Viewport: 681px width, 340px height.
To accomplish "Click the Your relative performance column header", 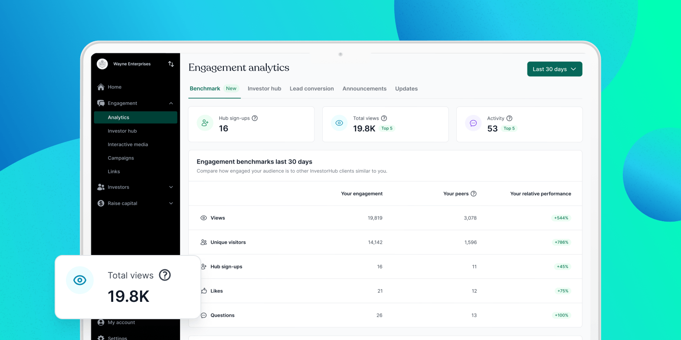I will coord(540,194).
